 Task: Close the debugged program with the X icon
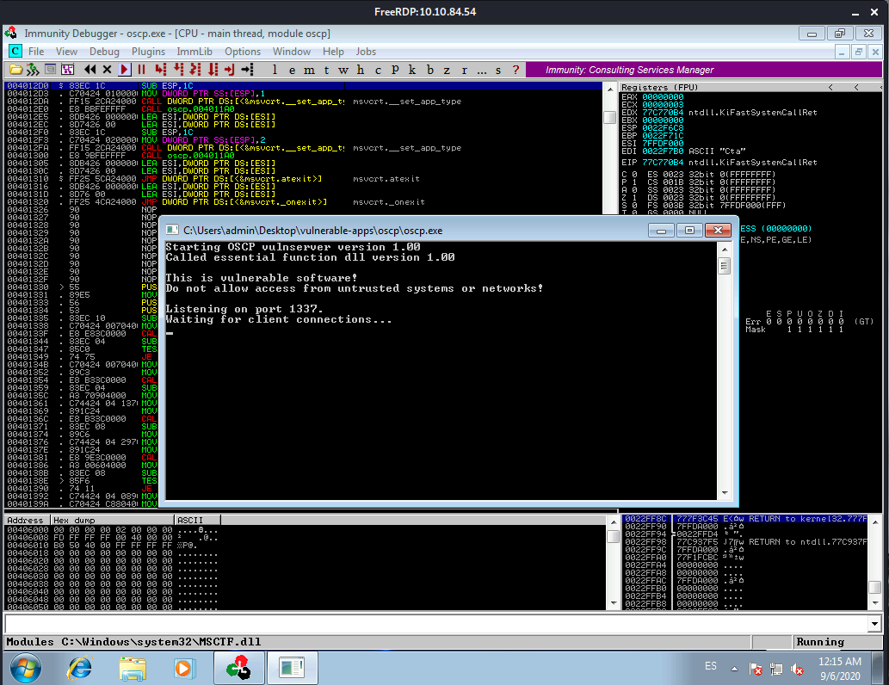pos(108,70)
